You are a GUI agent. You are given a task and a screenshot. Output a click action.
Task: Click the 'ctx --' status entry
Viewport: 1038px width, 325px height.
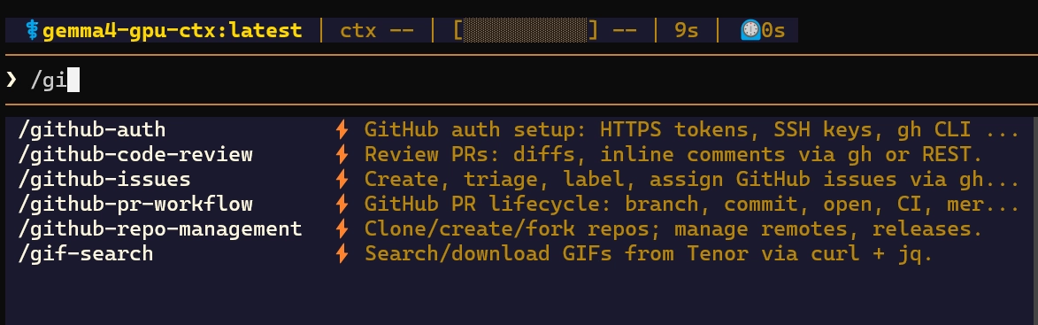377,30
